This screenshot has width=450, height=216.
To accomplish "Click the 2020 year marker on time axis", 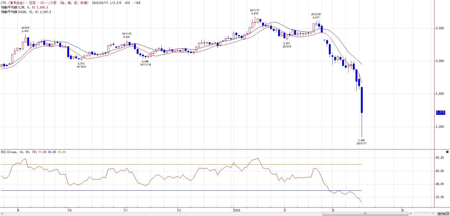I will 237,210.
